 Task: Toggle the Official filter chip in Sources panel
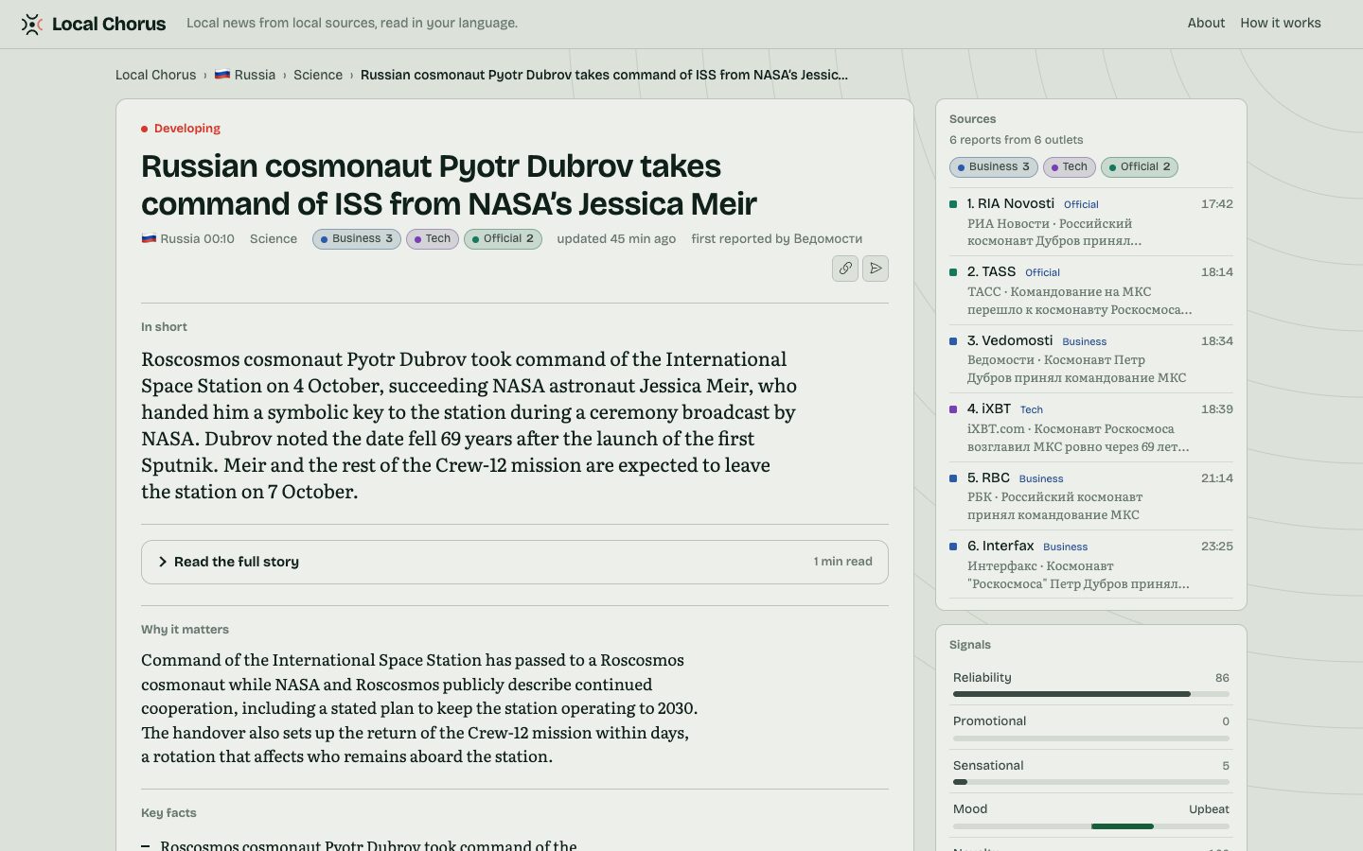(x=1140, y=167)
